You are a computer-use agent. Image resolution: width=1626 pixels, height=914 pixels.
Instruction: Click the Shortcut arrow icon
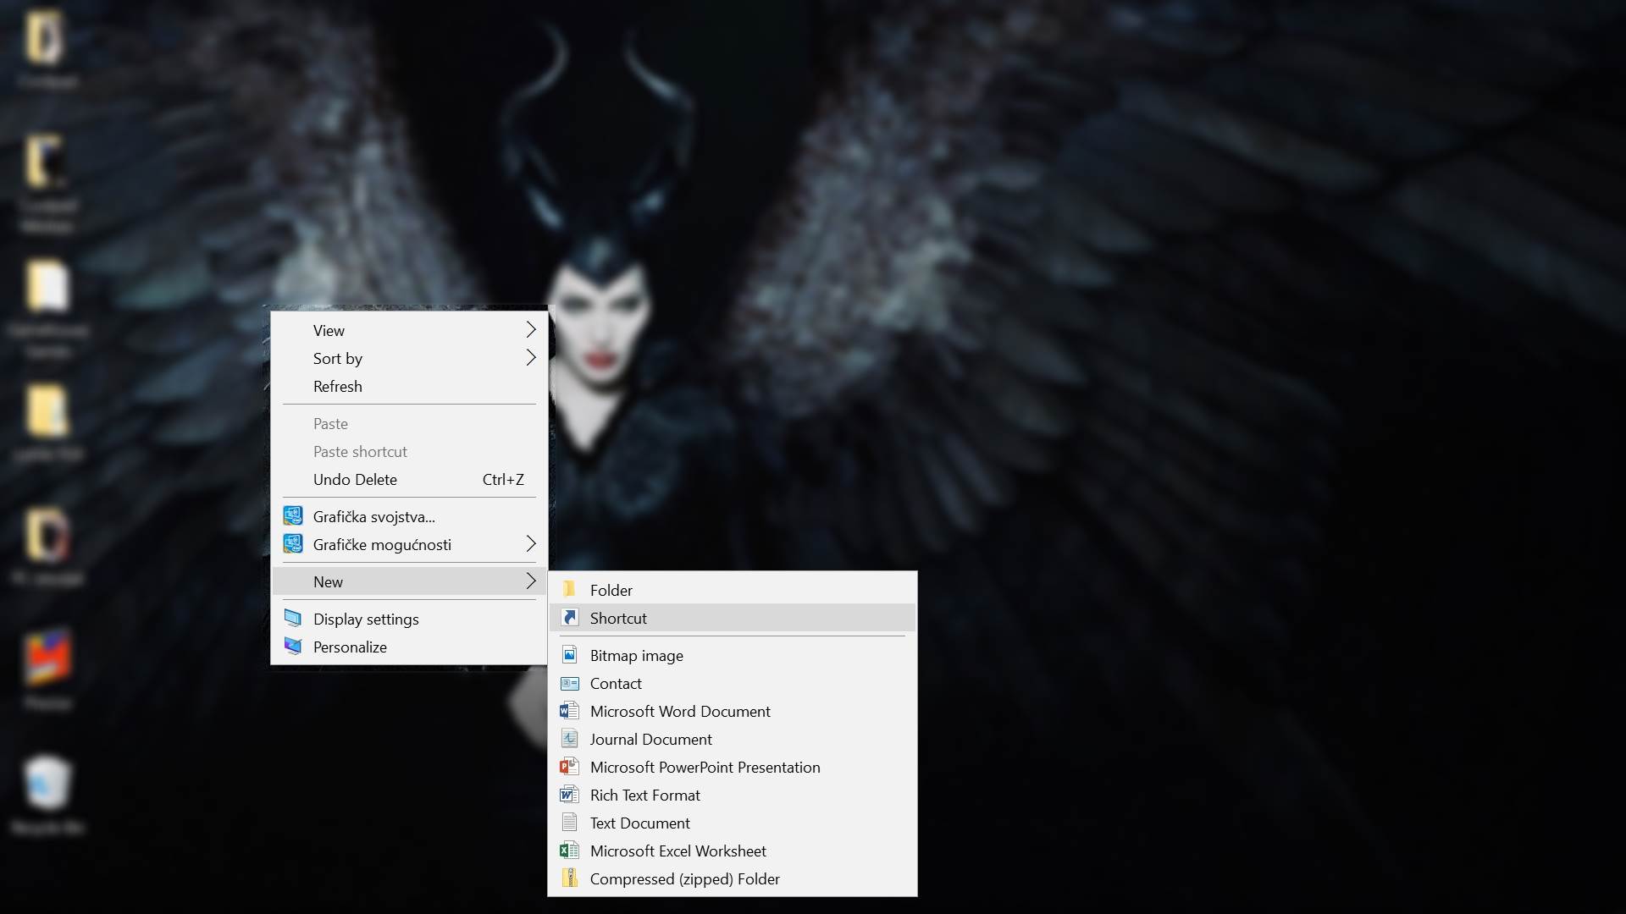click(570, 618)
